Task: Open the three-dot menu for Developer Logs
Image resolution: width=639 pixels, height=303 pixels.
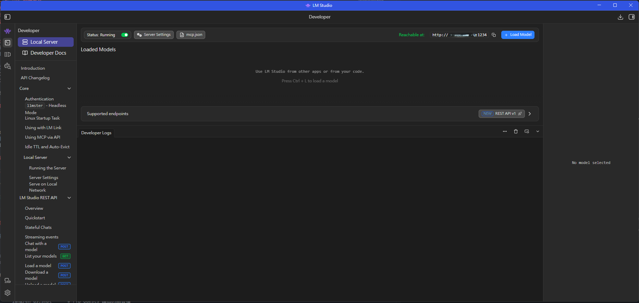Action: pos(505,132)
